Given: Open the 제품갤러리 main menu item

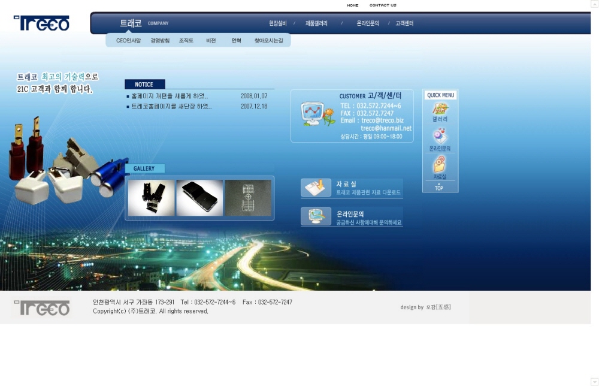Looking at the screenshot, I should pos(316,23).
